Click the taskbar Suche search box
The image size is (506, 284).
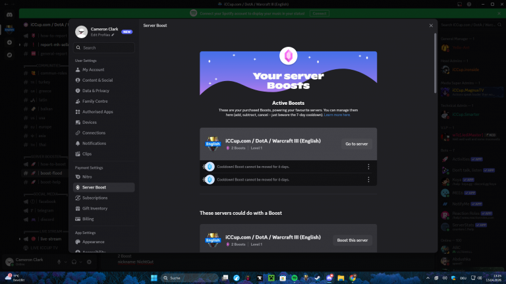[x=189, y=278]
